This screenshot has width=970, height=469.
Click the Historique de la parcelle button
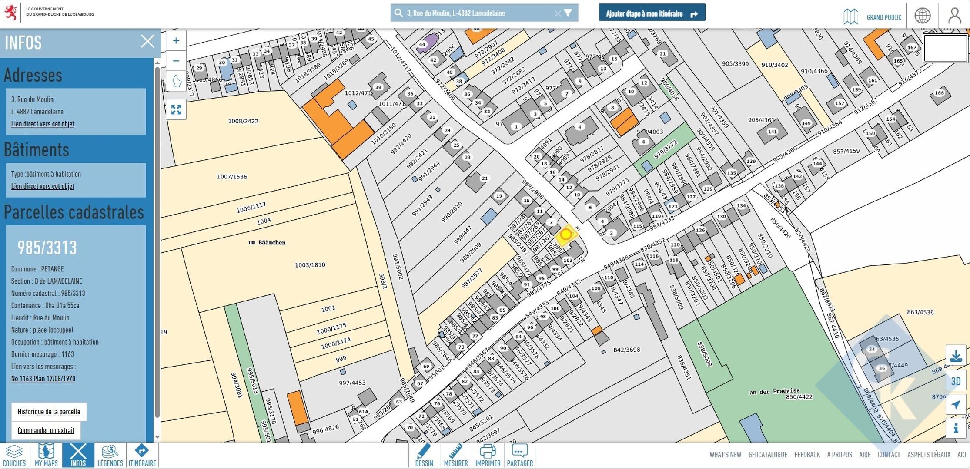pos(49,412)
